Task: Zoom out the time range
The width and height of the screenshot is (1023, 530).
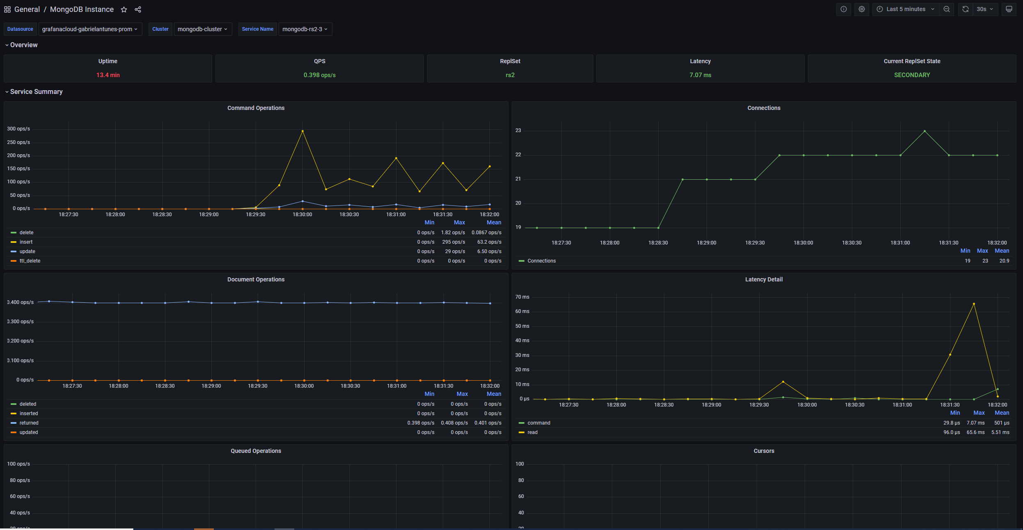Action: point(947,9)
